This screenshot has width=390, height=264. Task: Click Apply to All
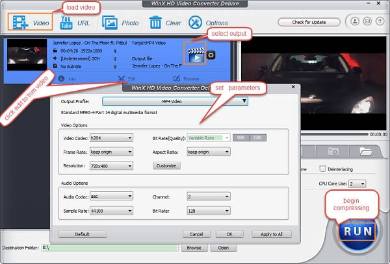pyautogui.click(x=271, y=234)
